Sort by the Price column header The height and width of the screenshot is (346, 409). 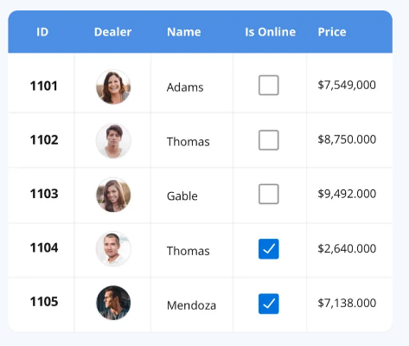click(x=332, y=32)
